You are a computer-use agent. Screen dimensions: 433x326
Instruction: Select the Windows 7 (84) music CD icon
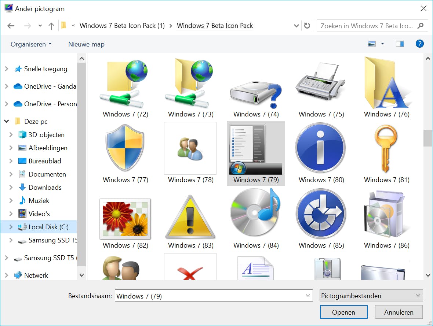coord(256,212)
